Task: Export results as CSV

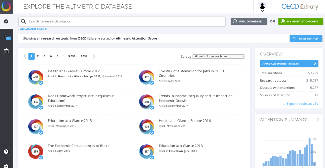Action: 300,104
